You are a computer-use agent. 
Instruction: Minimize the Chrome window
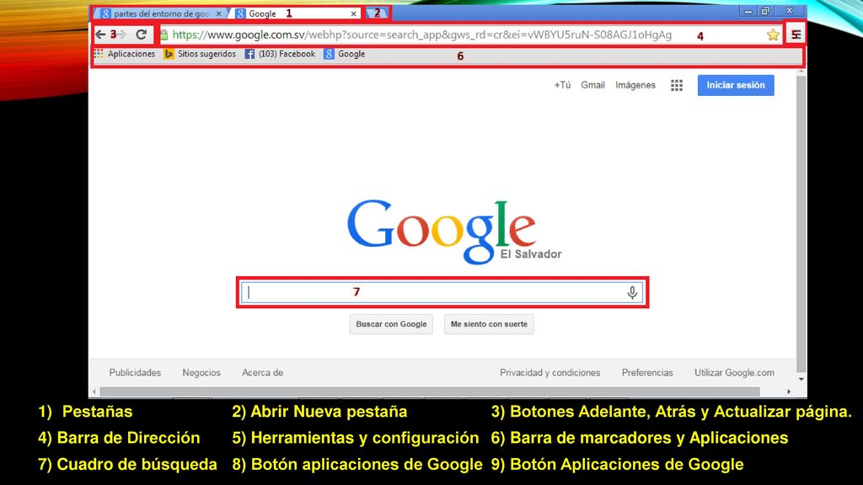748,11
